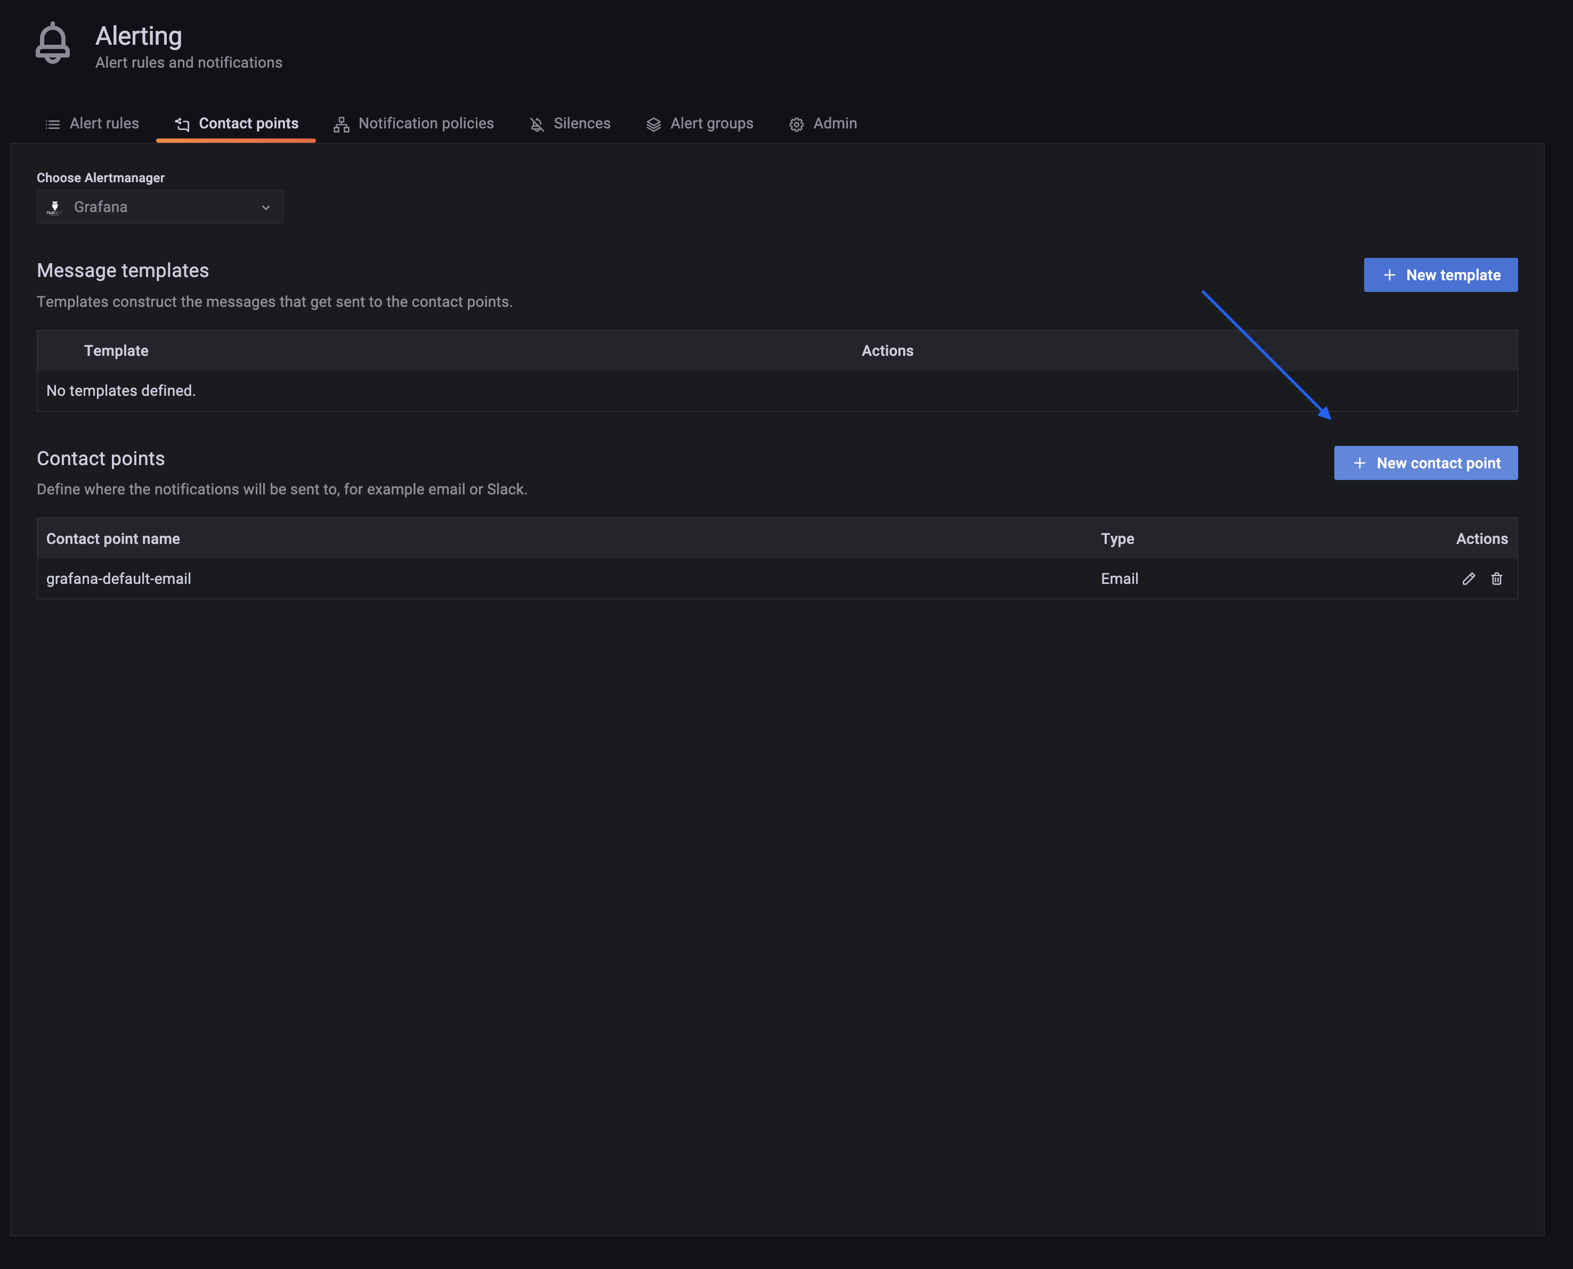The height and width of the screenshot is (1269, 1573).
Task: Click the Alert rules and notifications subtitle
Action: pos(189,63)
